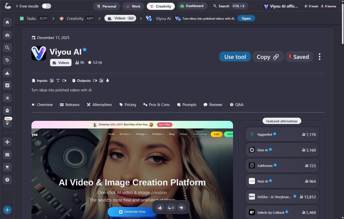Open the Selects by Cutback alternative
Screen dimensions: 344x219
282,212
